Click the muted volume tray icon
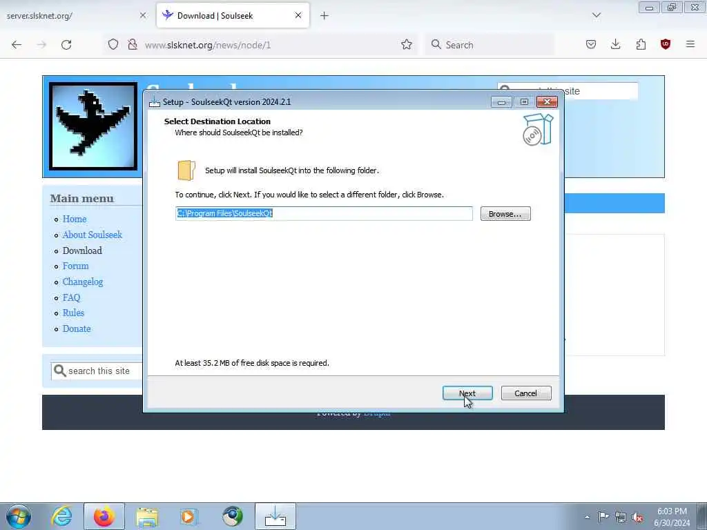The image size is (707, 530). [x=637, y=517]
